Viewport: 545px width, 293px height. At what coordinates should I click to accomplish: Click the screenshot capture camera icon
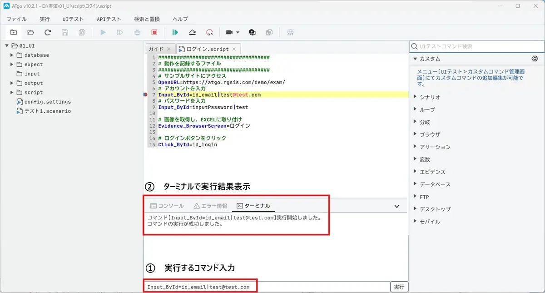point(253,32)
